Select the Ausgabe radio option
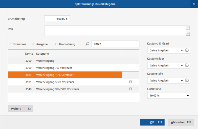The width and height of the screenshot is (198, 129). coord(34,44)
